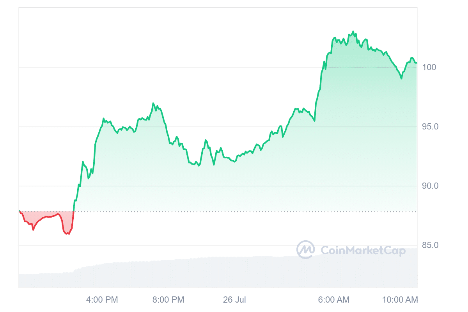Click the CoinMarketCap logo icon
Image resolution: width=468 pixels, height=312 pixels.
point(305,250)
